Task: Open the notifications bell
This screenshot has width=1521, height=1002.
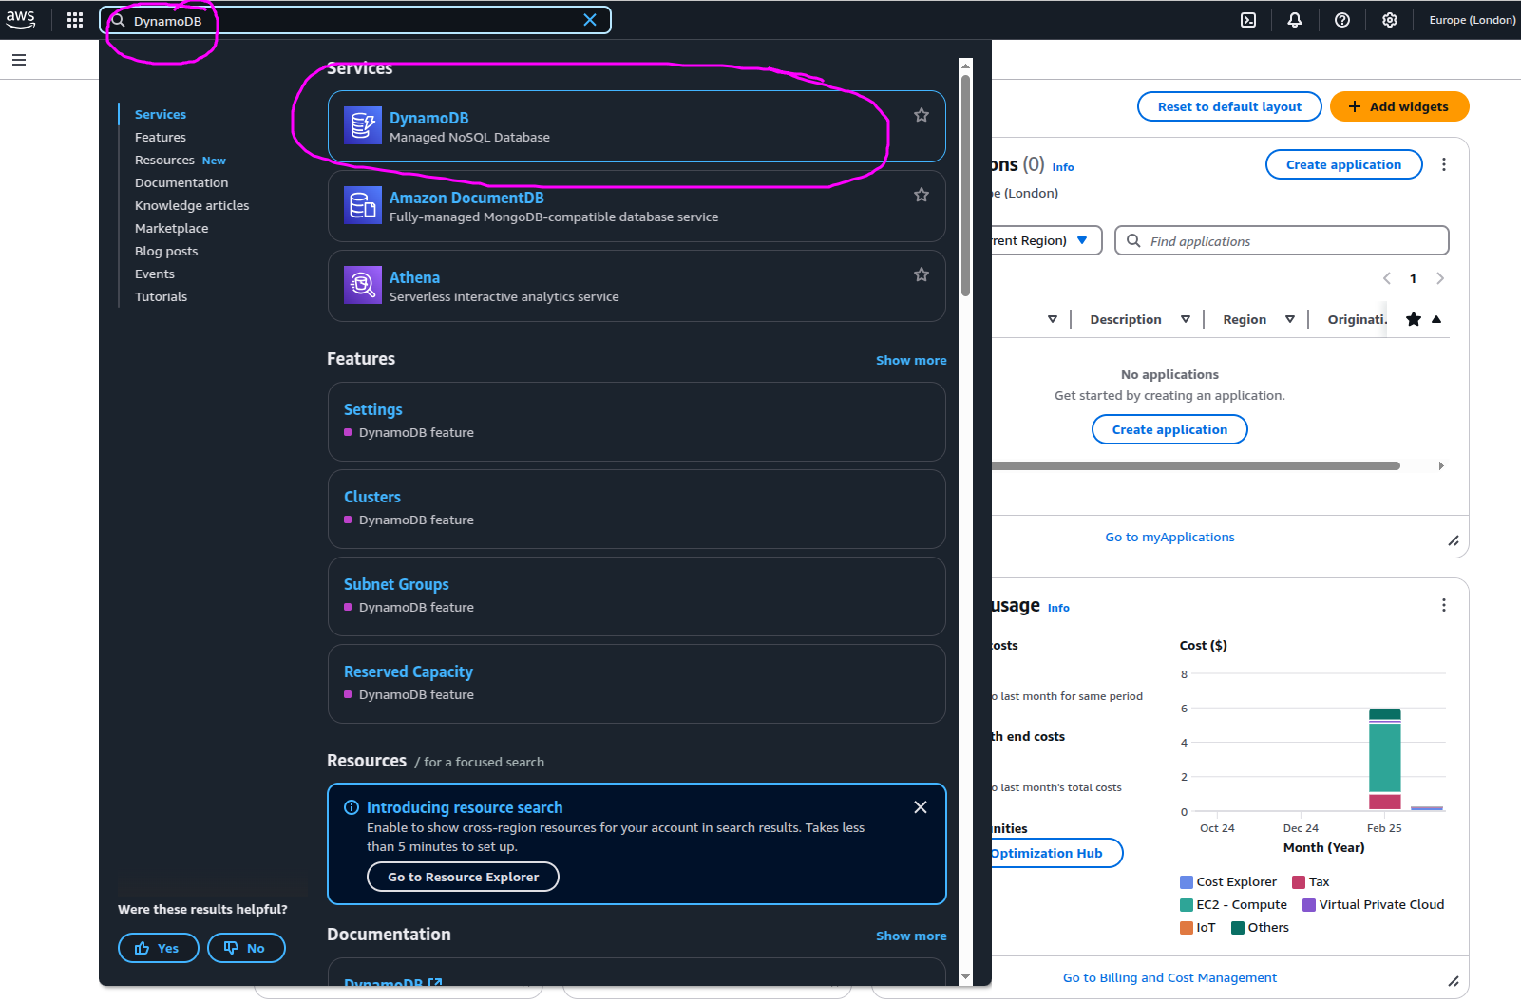Action: click(x=1295, y=20)
